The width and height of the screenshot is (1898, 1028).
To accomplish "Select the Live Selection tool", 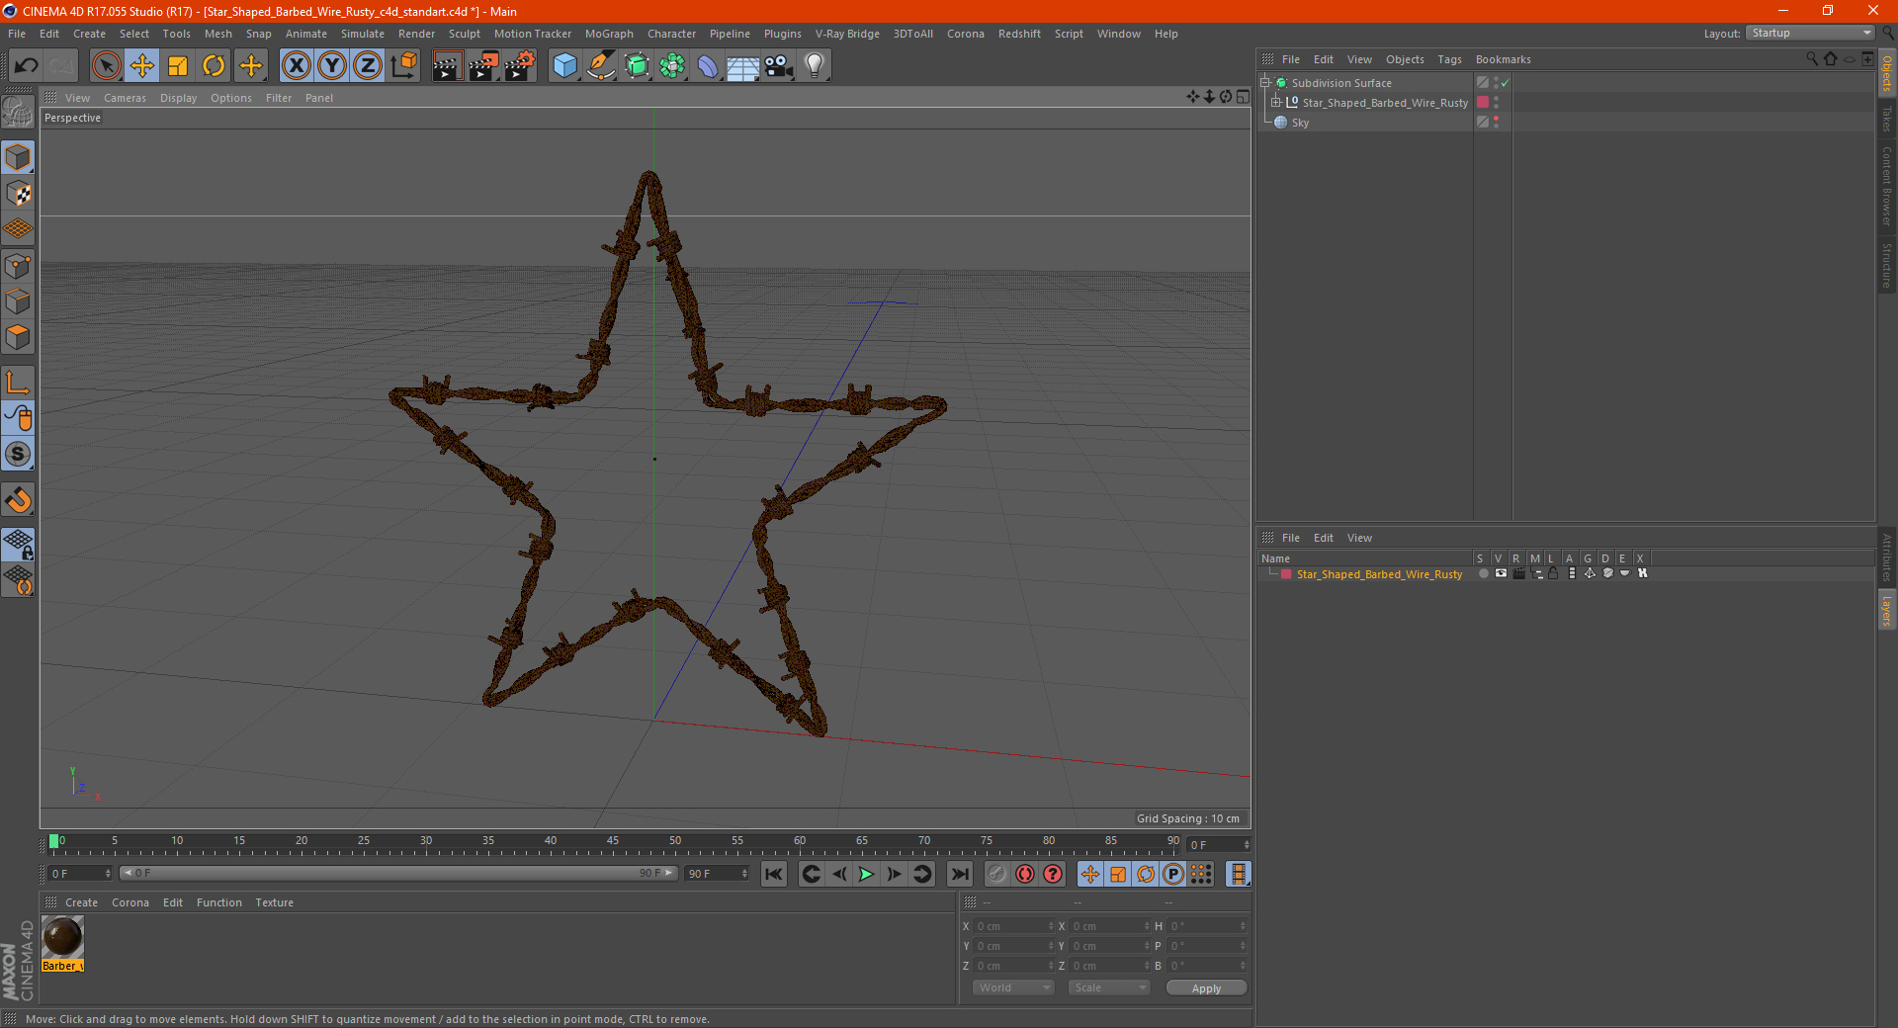I will point(106,66).
